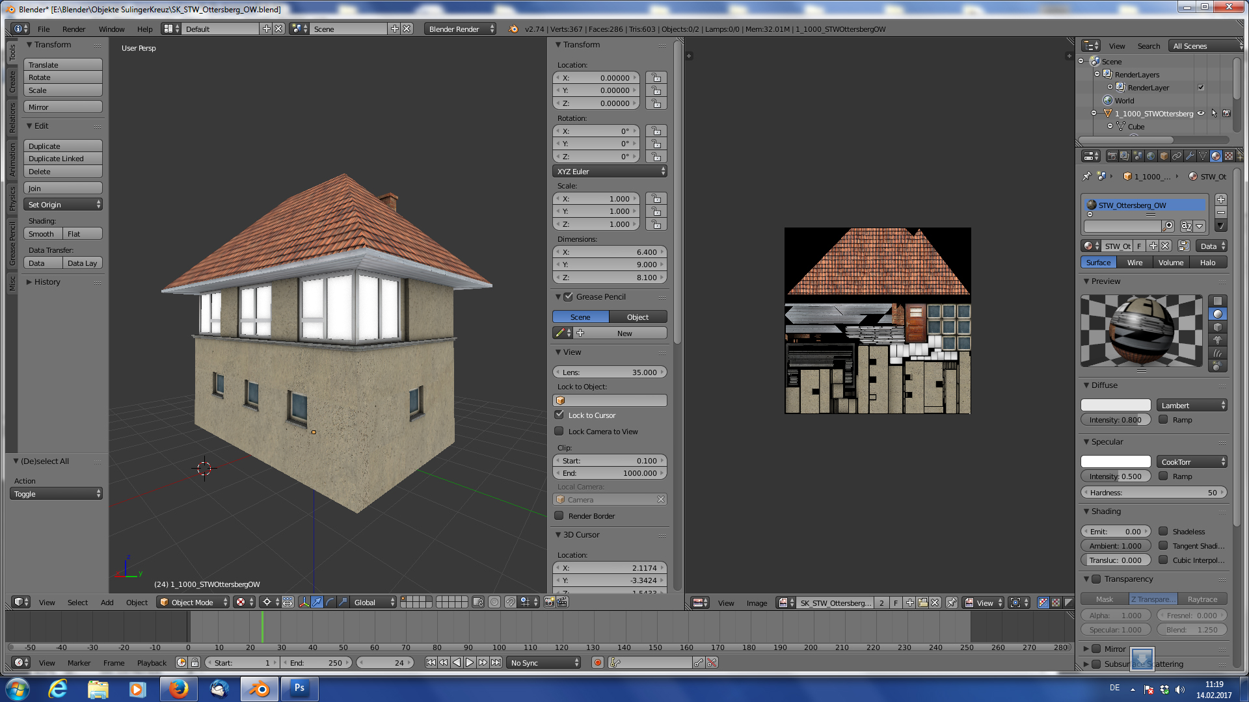This screenshot has height=702, width=1249.
Task: Click the Smooth shading button
Action: point(42,234)
